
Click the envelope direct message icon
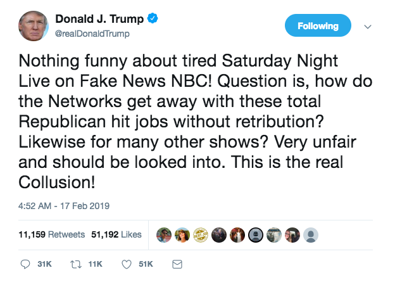(177, 264)
